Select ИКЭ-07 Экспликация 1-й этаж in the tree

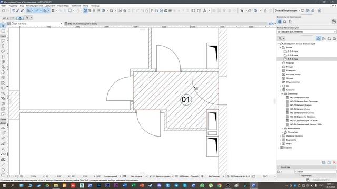(303, 121)
